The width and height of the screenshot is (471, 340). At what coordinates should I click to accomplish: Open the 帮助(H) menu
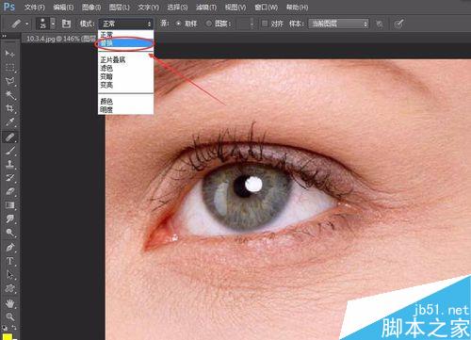click(297, 7)
